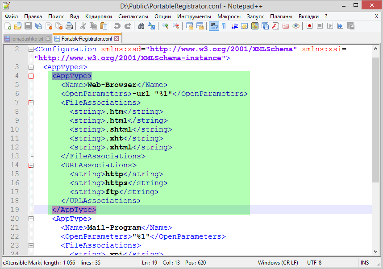Open the Поиск menu
Viewport: 383px width, 269px height.
point(56,17)
